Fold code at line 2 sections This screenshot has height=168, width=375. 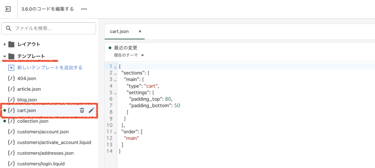pos(115,73)
